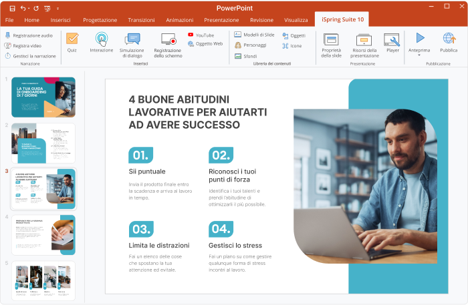Open the Personaggi character library
Viewport: 468px width, 305px height.
point(251,45)
